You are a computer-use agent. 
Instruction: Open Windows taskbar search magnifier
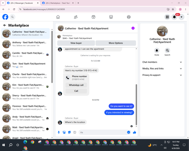click(x=11, y=145)
